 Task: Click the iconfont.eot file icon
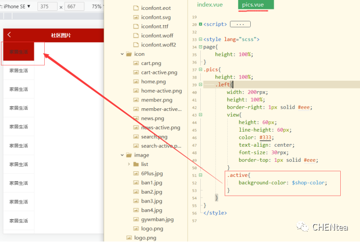click(136, 8)
